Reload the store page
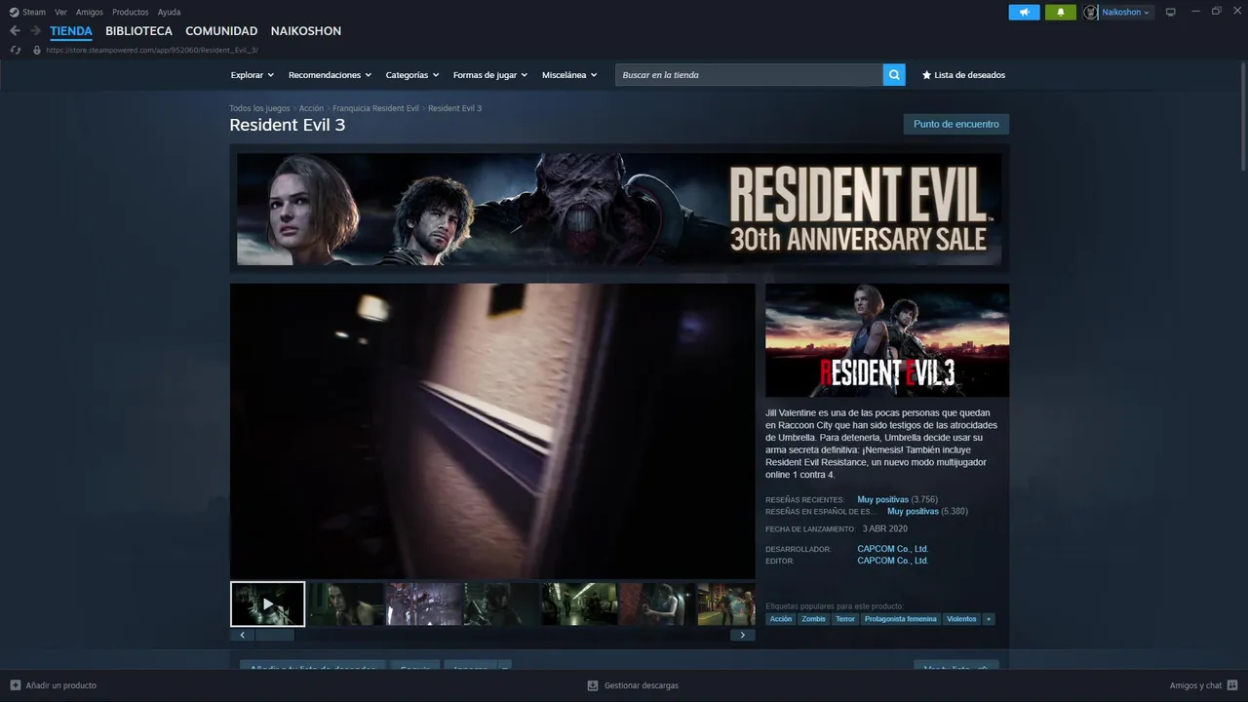1248x702 pixels. pos(16,50)
